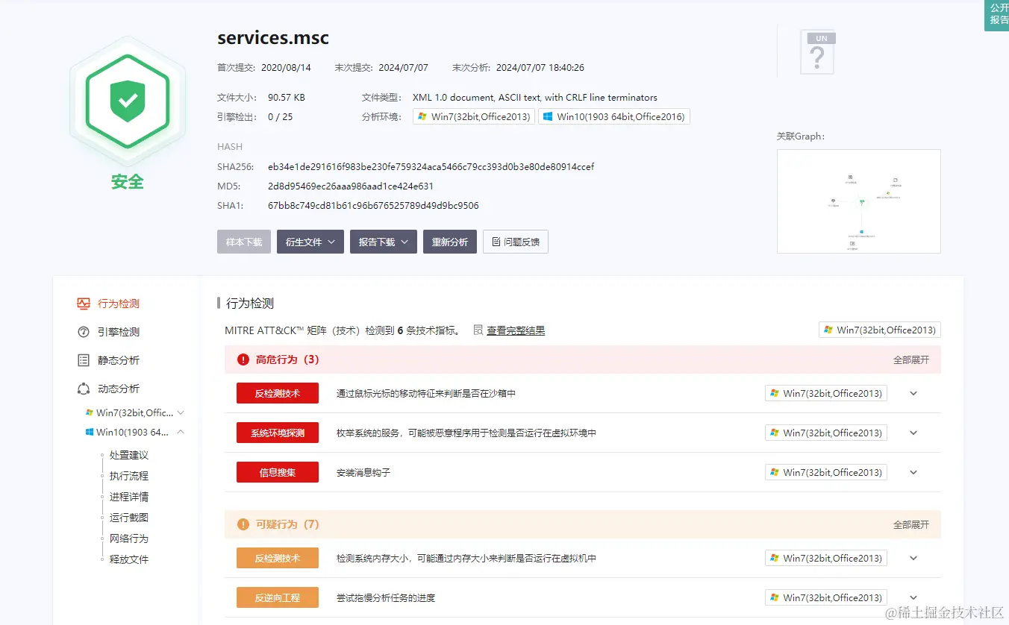Click the 动态分析 sidebar icon
The width and height of the screenshot is (1009, 625).
(84, 389)
